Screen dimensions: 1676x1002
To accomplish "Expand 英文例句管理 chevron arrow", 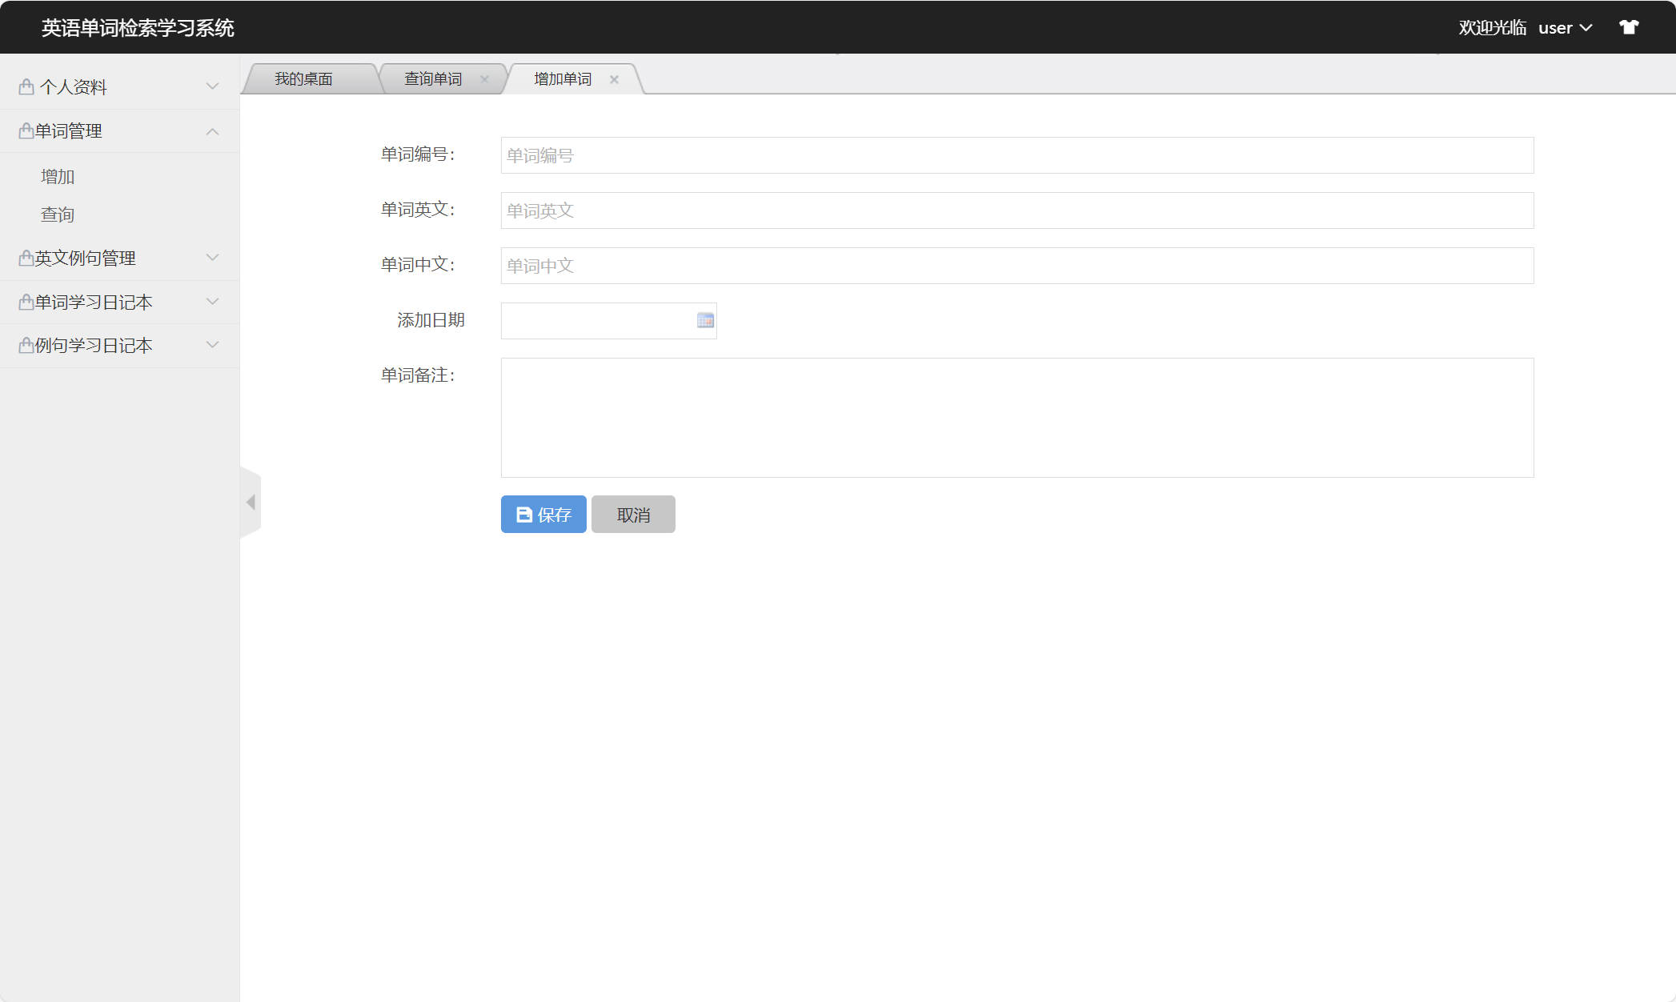I will click(x=212, y=258).
